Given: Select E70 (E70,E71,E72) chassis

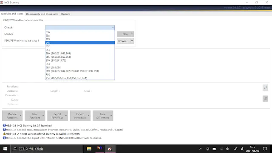Looking at the screenshot, I should (80, 60).
